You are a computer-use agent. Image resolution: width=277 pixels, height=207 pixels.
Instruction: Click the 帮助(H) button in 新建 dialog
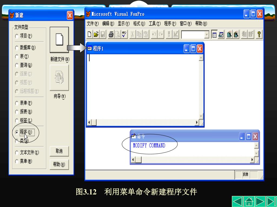pos(59,165)
